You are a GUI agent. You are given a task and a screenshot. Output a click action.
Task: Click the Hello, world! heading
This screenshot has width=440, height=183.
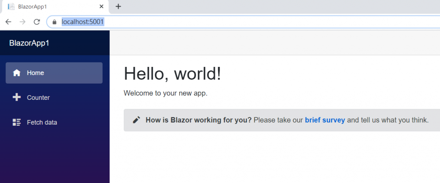pos(172,74)
